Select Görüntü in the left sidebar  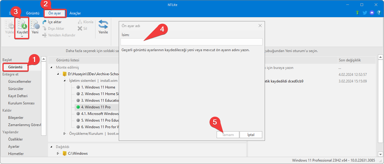pos(16,67)
